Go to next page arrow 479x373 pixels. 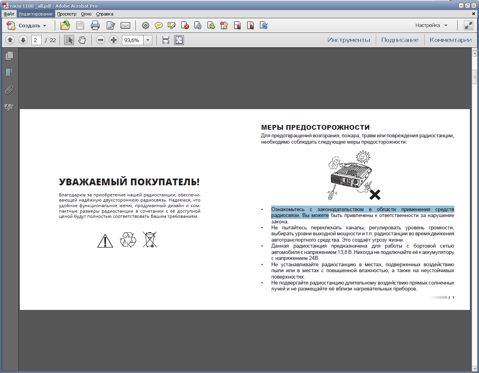[23, 40]
